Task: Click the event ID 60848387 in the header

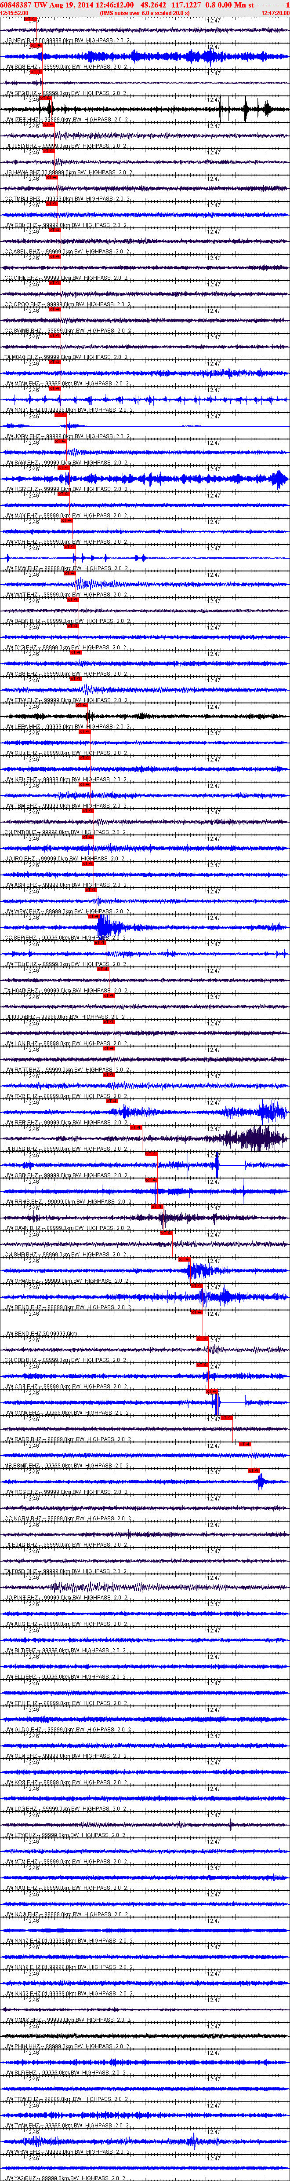Action: pos(16,5)
